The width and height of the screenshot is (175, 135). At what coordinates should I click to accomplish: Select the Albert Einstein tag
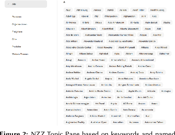pos(88,29)
